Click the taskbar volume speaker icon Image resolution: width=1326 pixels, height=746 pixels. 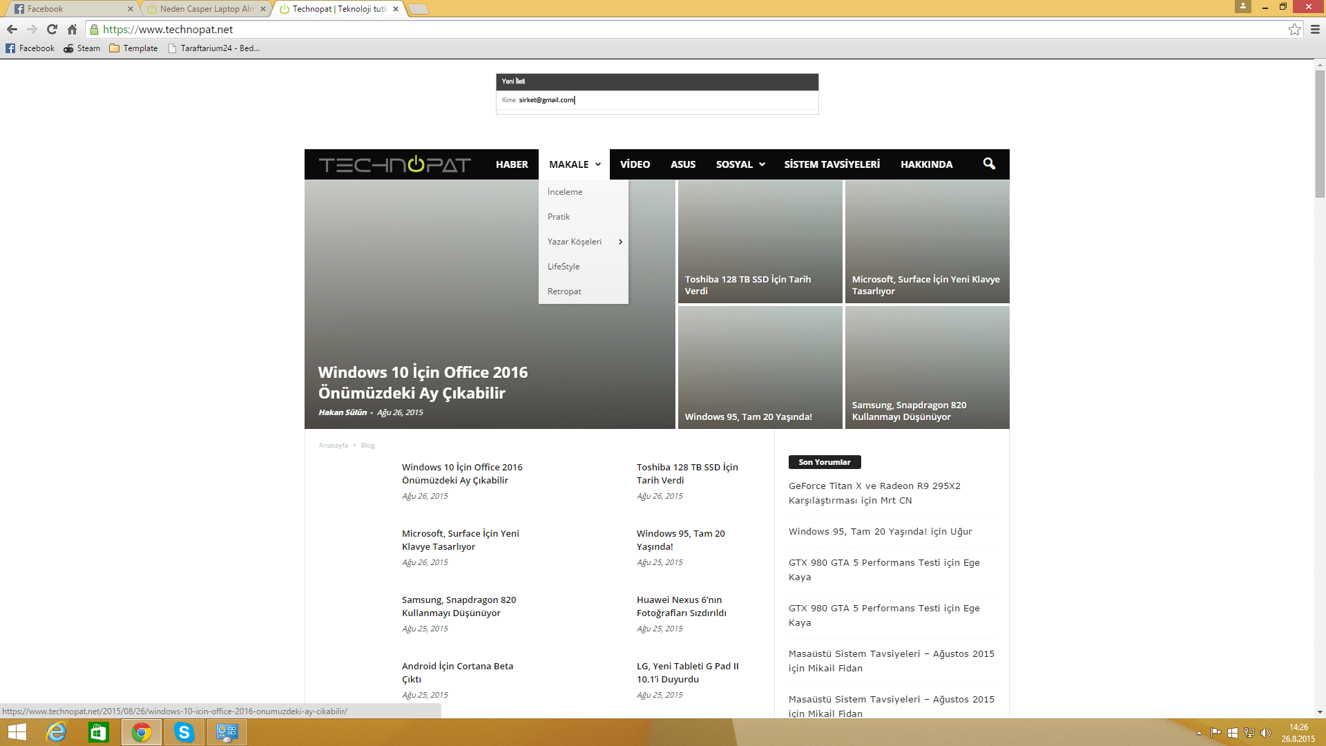[x=1265, y=733]
